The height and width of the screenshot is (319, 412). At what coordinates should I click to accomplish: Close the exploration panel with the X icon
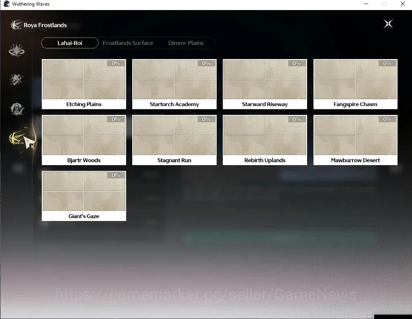click(388, 24)
